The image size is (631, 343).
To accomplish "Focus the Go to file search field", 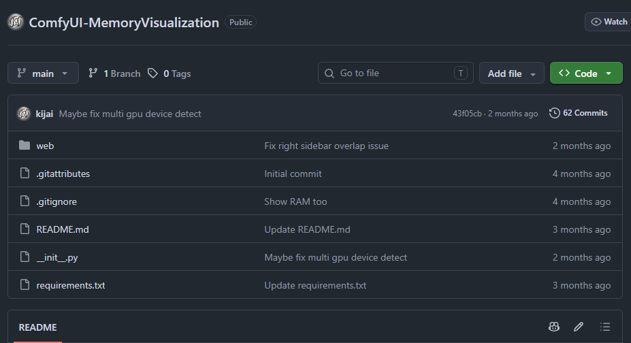I will (x=395, y=73).
